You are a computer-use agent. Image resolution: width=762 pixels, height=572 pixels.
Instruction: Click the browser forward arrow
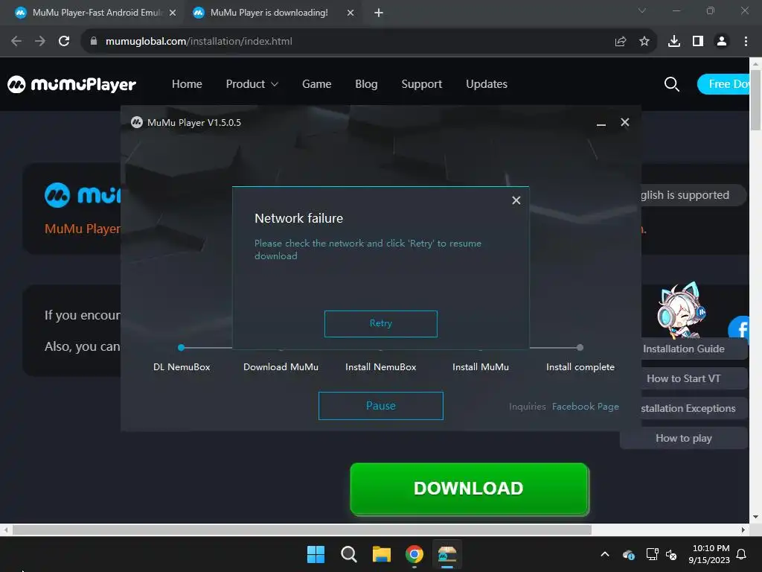coord(40,42)
